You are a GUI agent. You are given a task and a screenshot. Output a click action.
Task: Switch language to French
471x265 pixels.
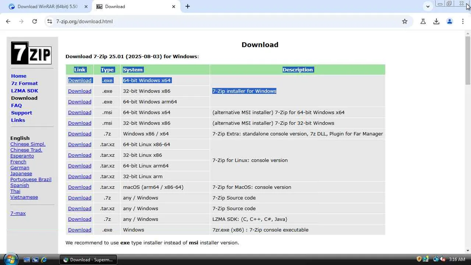18,162
